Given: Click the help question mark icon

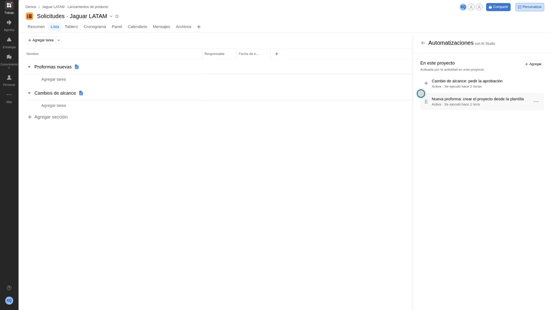Looking at the screenshot, I should (x=9, y=288).
